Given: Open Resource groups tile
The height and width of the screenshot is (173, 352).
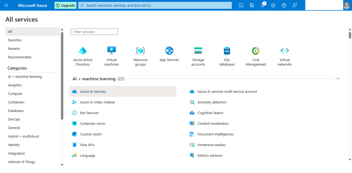Looking at the screenshot, I should click(x=140, y=57).
